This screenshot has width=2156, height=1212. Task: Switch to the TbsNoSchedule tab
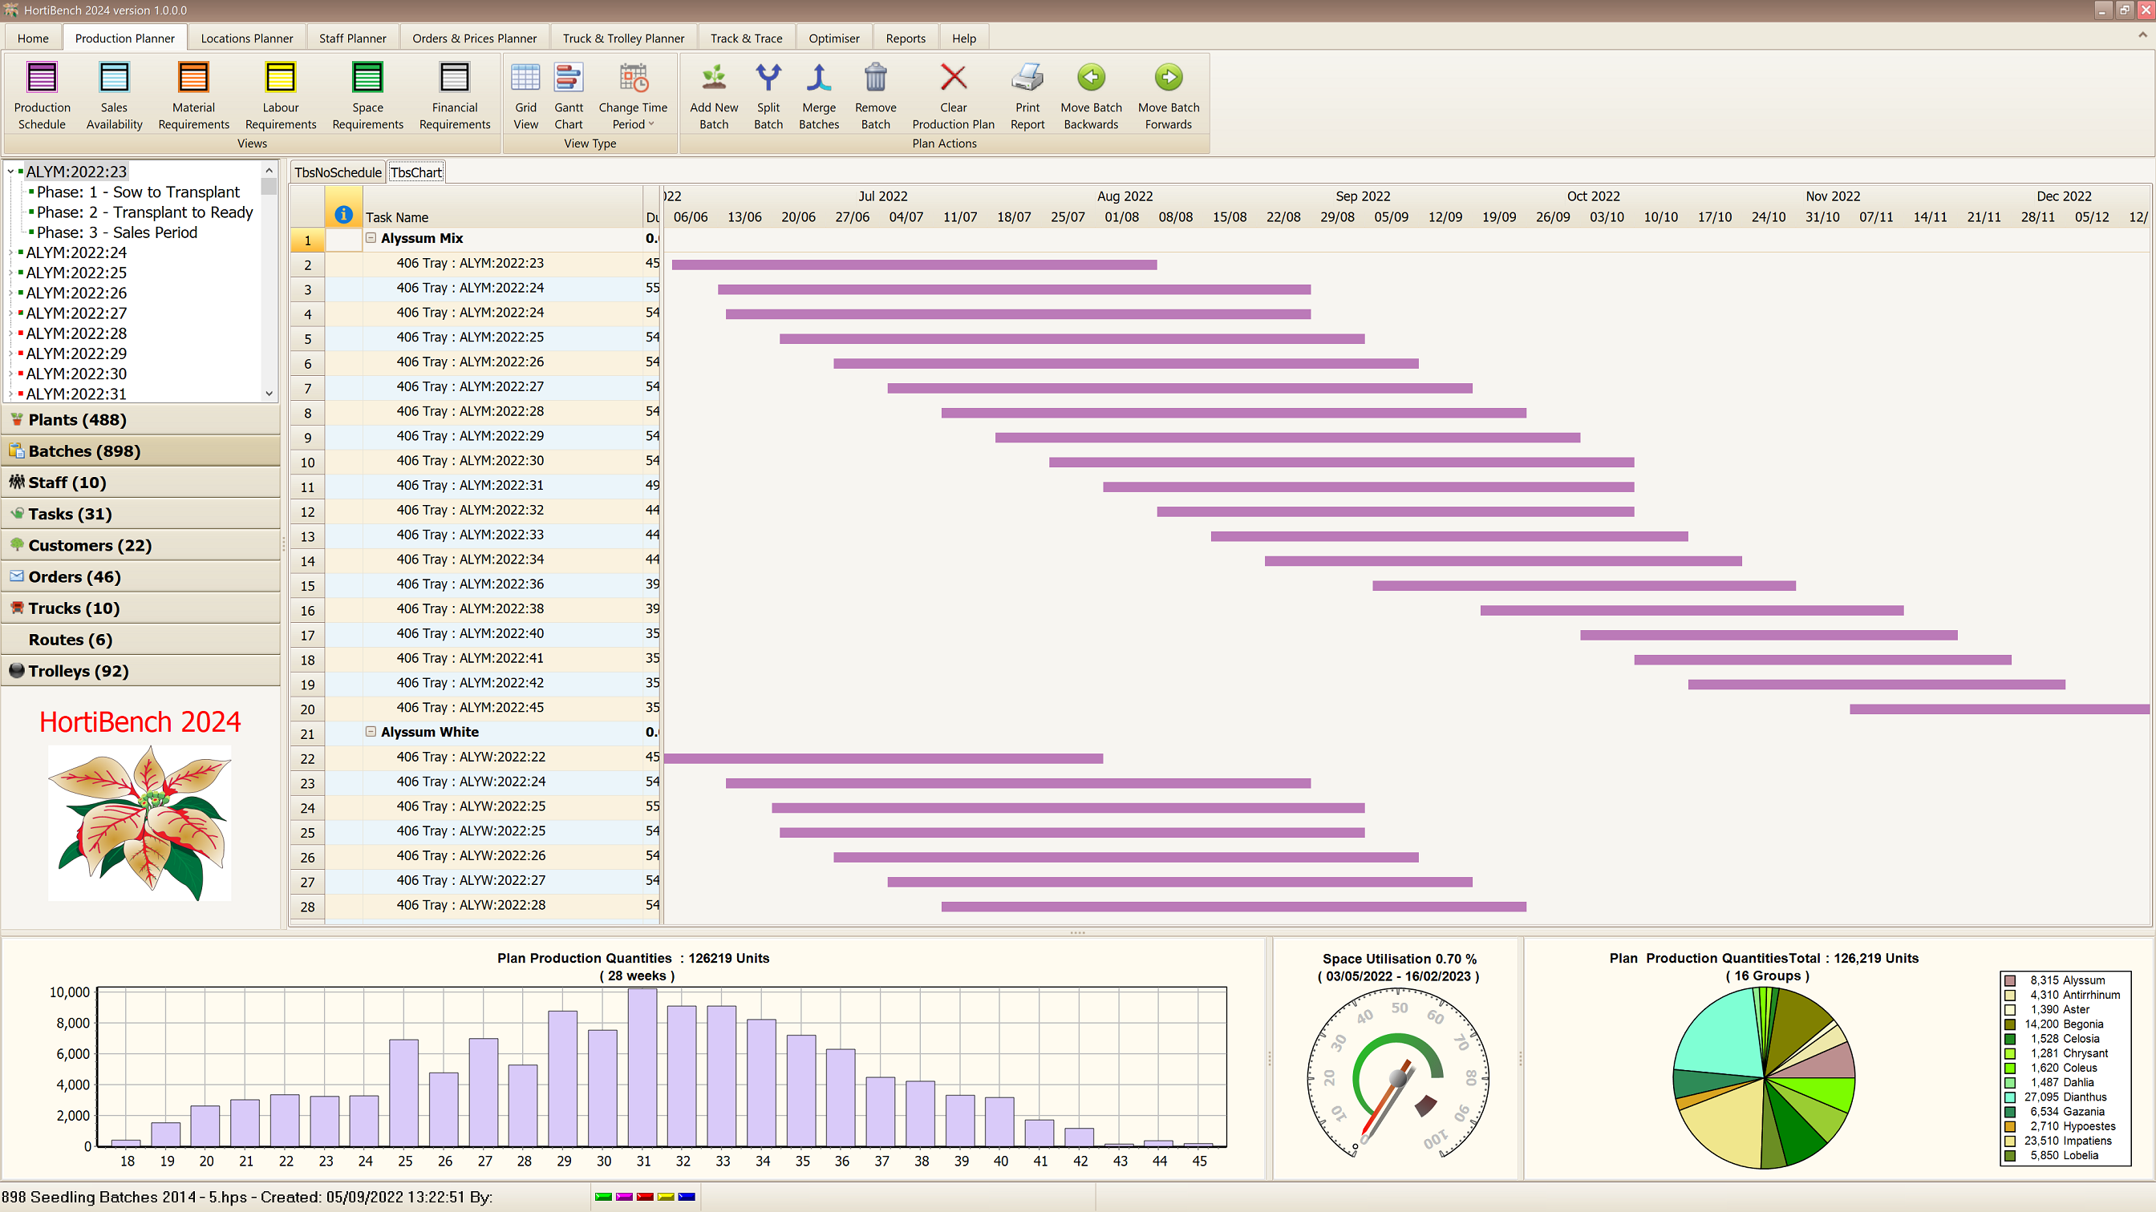pos(338,172)
